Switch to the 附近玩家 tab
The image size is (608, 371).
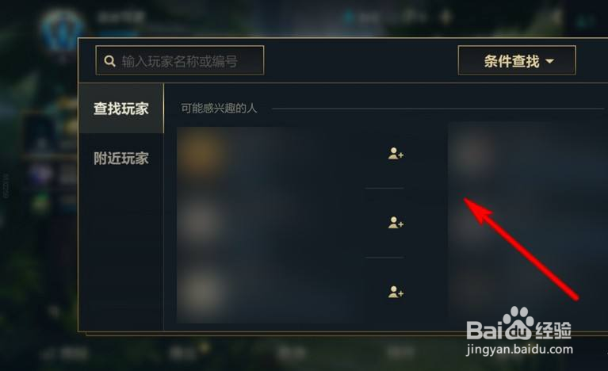pos(121,159)
